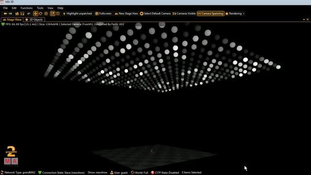Screen dimensions: 311x175
Task: Select the circular target tool icon
Action: [46, 14]
